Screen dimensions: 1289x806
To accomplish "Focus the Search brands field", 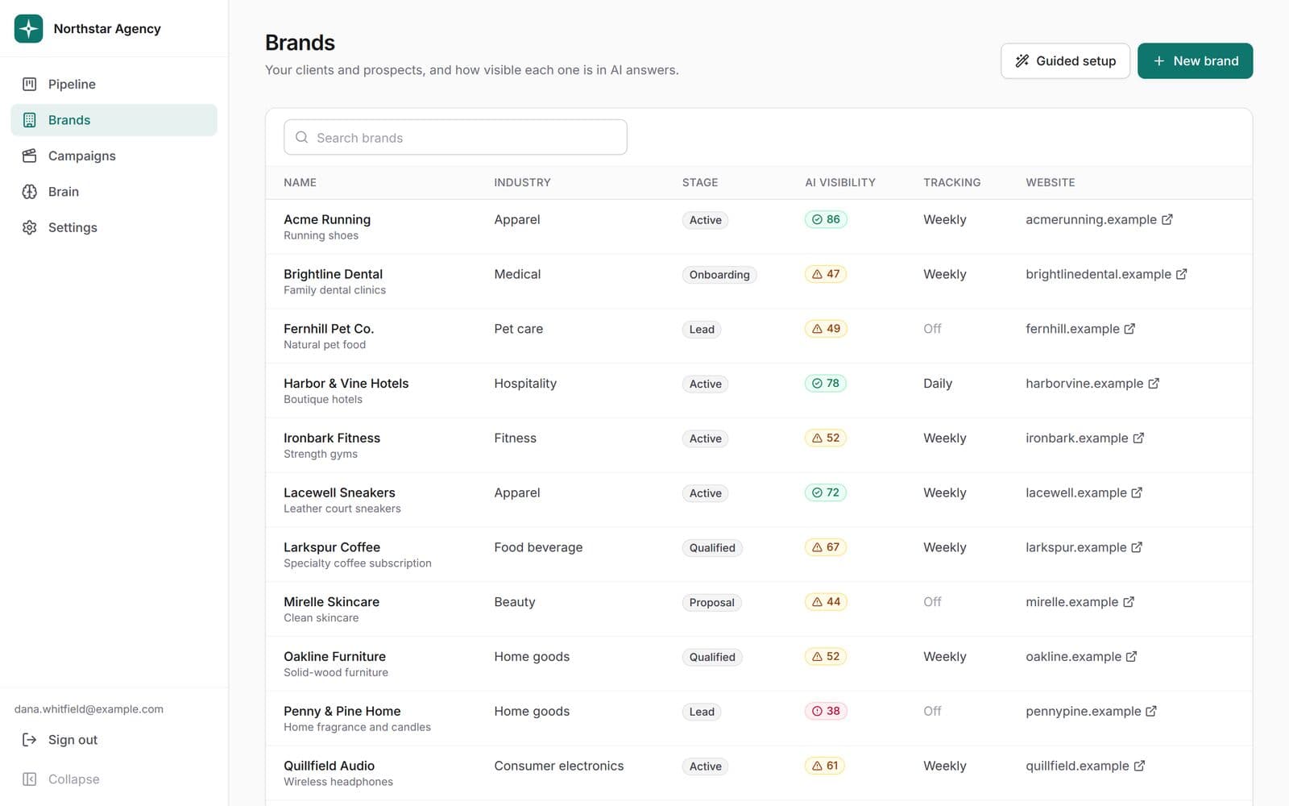I will [455, 137].
